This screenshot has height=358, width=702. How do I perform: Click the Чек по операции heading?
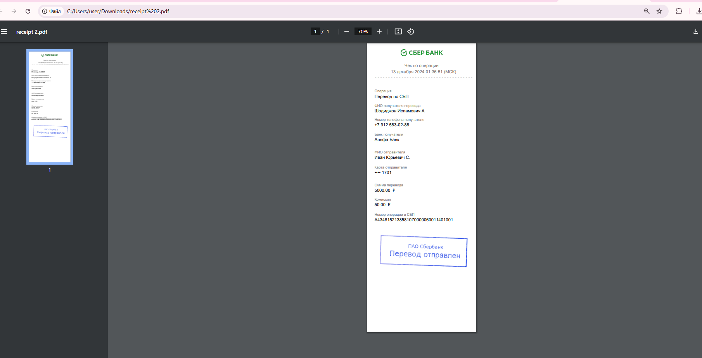(x=422, y=65)
